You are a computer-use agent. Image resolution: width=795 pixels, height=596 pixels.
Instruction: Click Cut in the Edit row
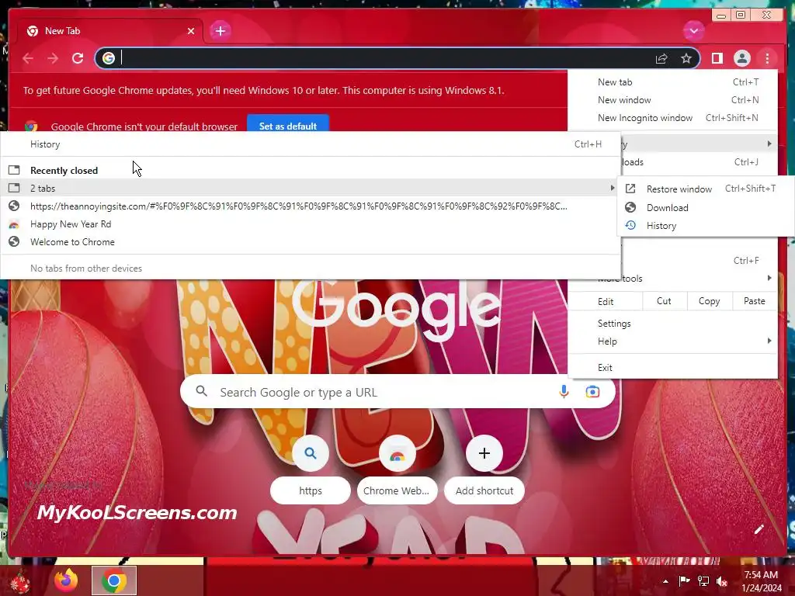pos(664,301)
